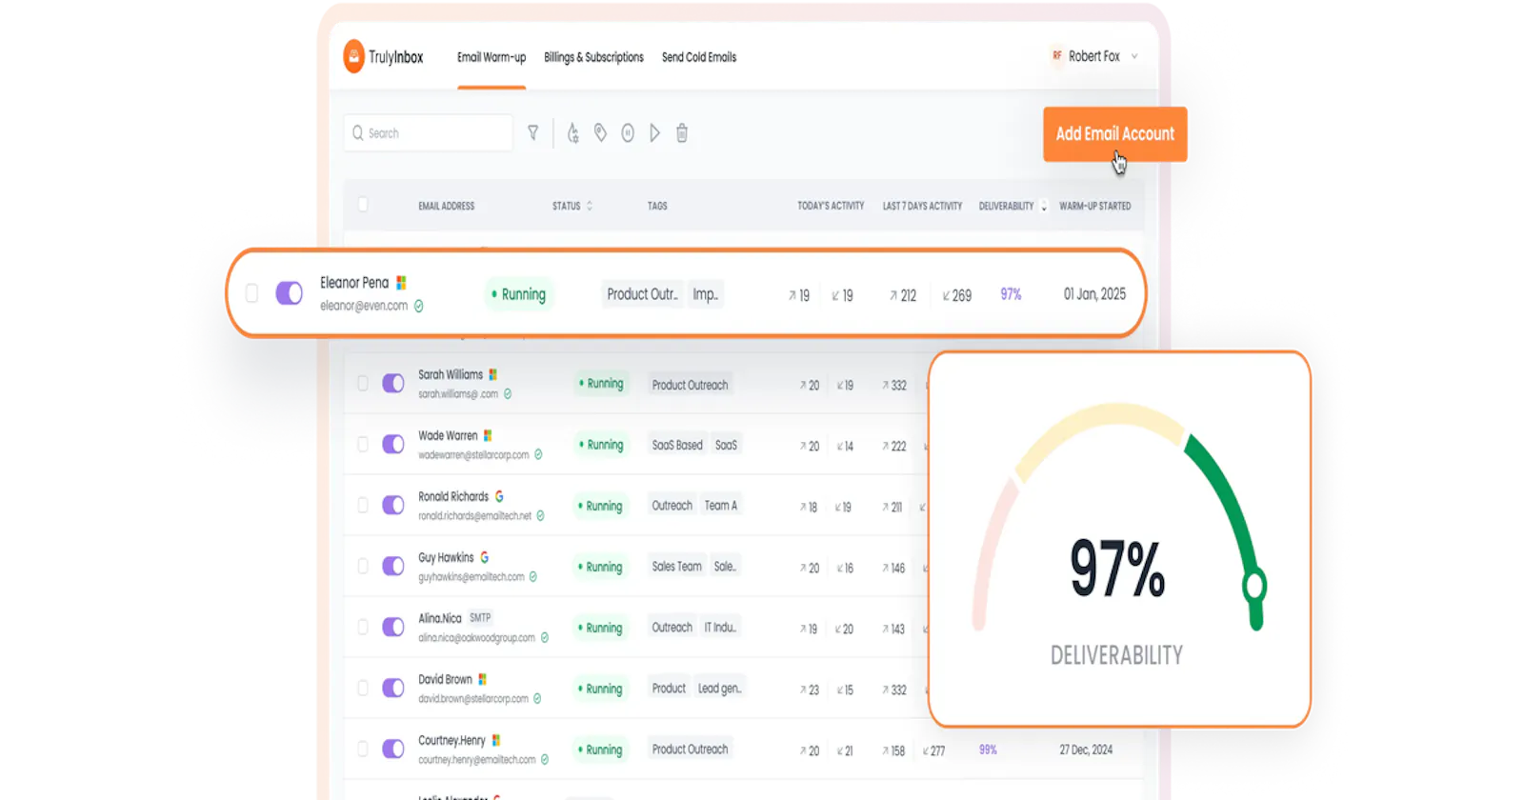
Task: Disable warm-up switch for Wade Warren
Action: point(393,444)
